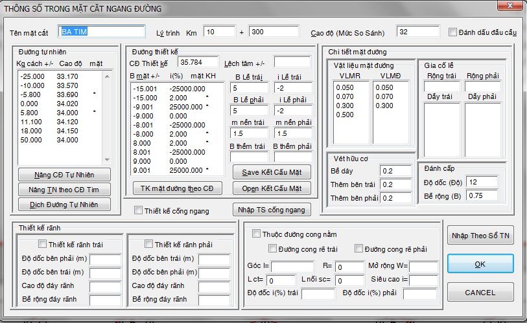
Task: Click the Cao độ (Mức So Sánh) field
Action: pos(417,32)
